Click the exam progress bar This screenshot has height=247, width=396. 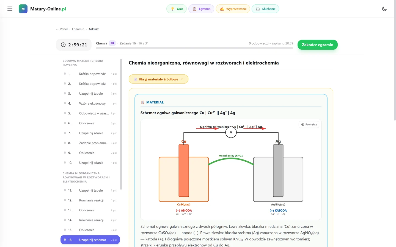pyautogui.click(x=194, y=48)
